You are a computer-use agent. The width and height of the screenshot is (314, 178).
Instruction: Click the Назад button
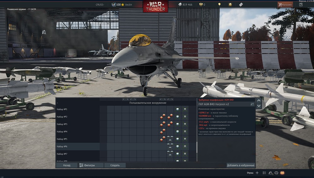click(x=67, y=165)
